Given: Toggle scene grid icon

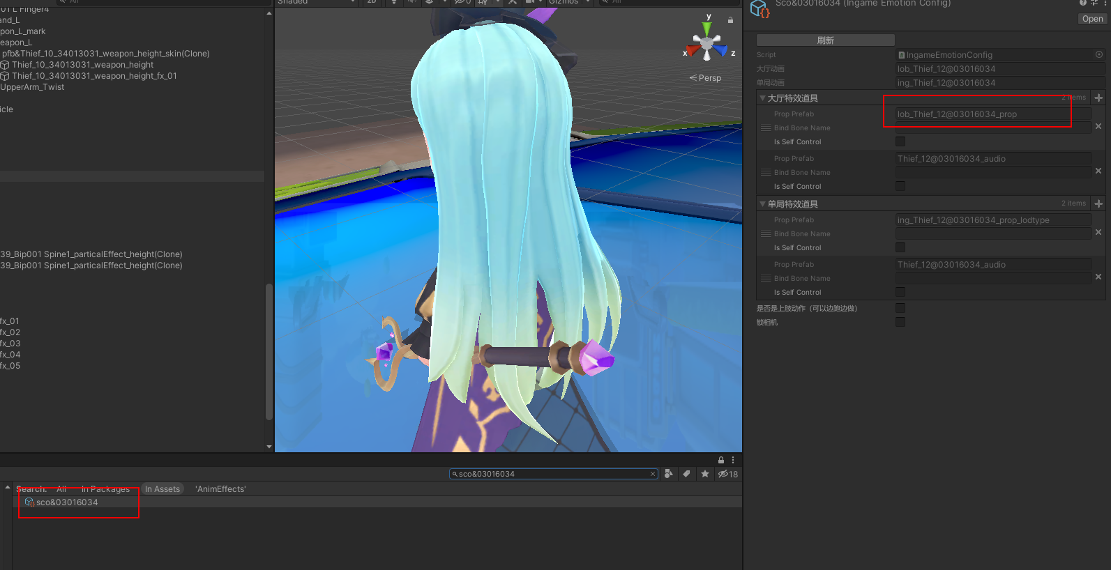Looking at the screenshot, I should pyautogui.click(x=483, y=2).
